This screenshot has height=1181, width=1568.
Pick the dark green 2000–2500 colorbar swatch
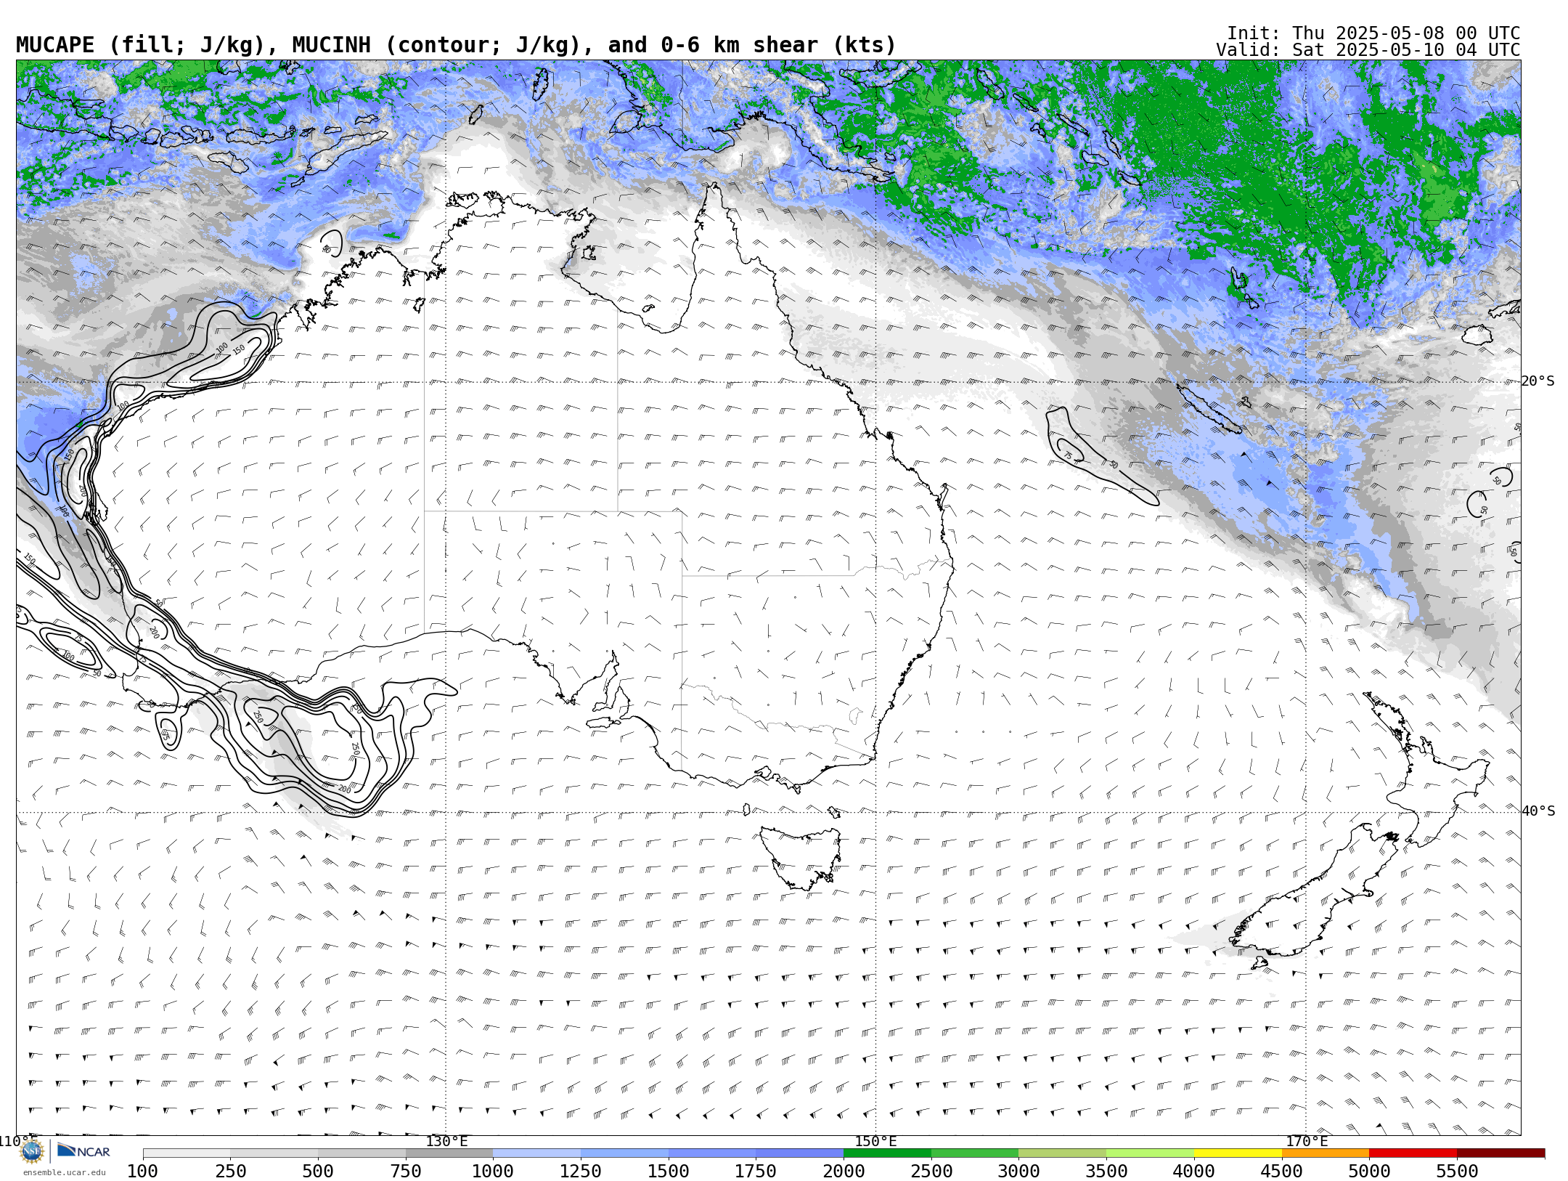pos(887,1153)
